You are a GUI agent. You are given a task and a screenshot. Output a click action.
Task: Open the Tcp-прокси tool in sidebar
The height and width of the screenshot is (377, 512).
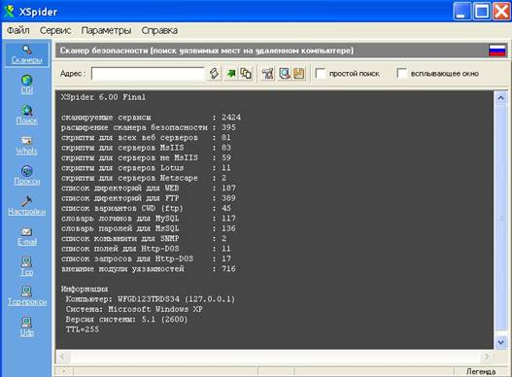[27, 296]
